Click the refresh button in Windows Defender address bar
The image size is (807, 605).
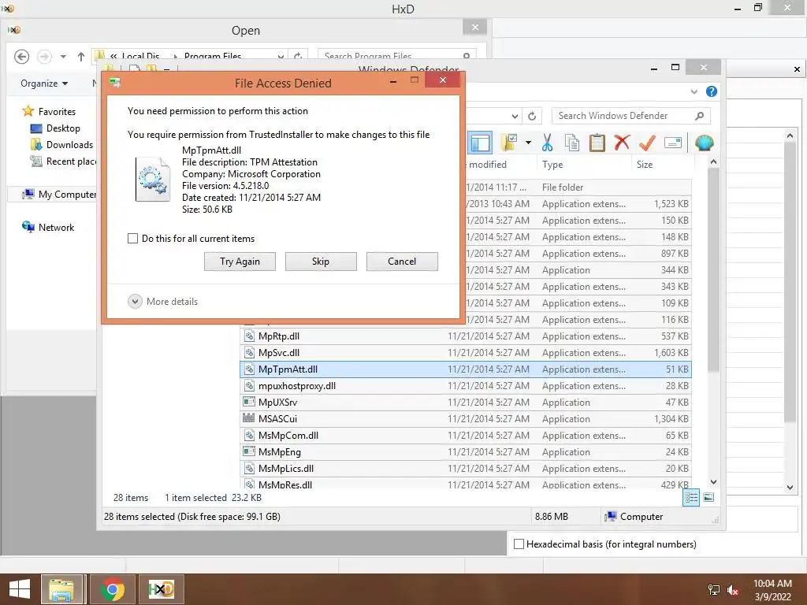point(532,117)
